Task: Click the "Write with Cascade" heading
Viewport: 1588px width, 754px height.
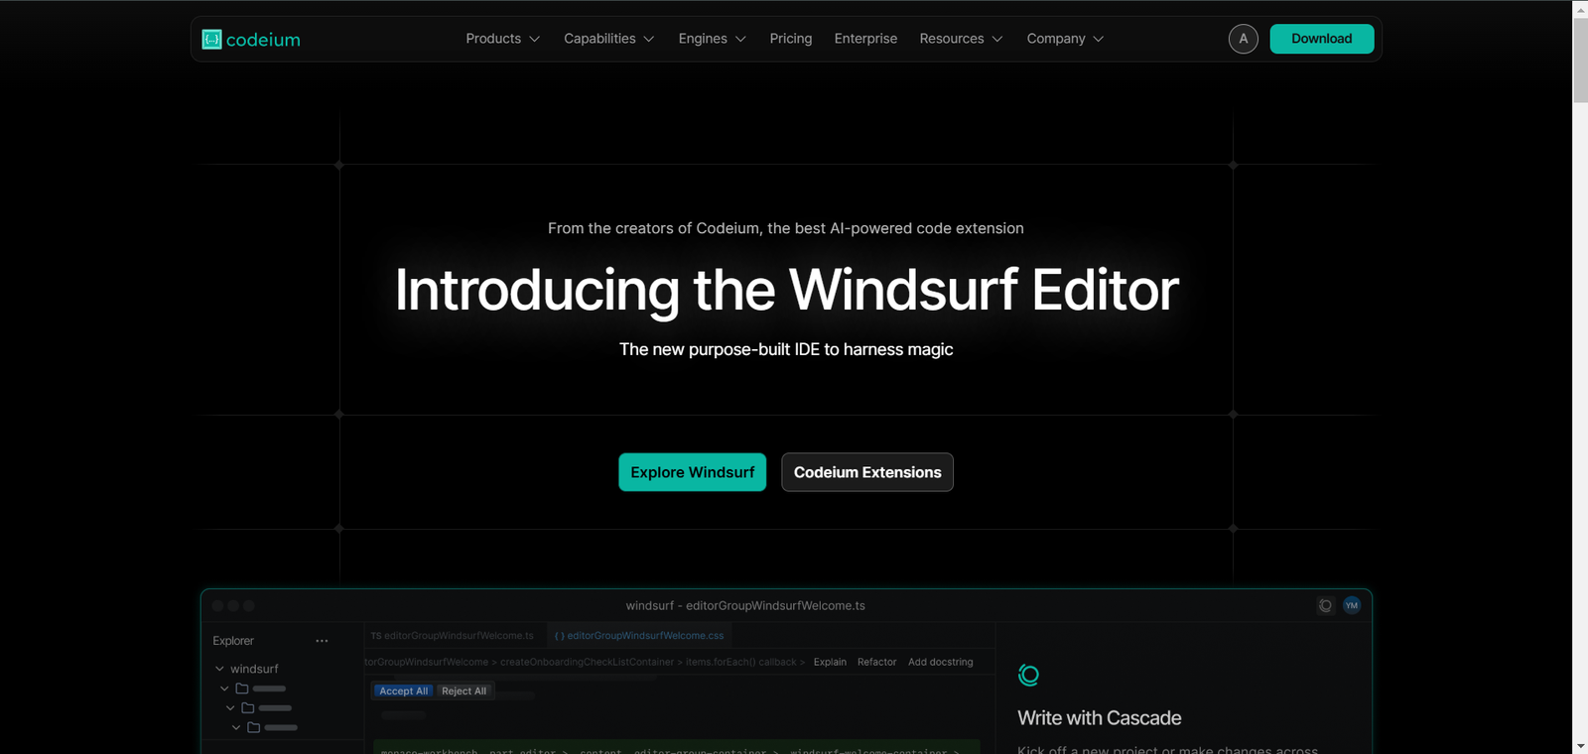Action: pyautogui.click(x=1099, y=718)
